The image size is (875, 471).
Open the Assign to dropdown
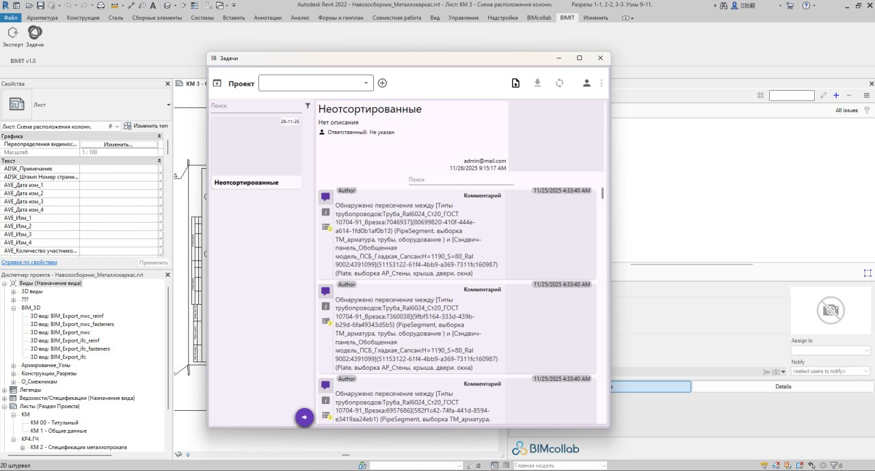click(830, 350)
